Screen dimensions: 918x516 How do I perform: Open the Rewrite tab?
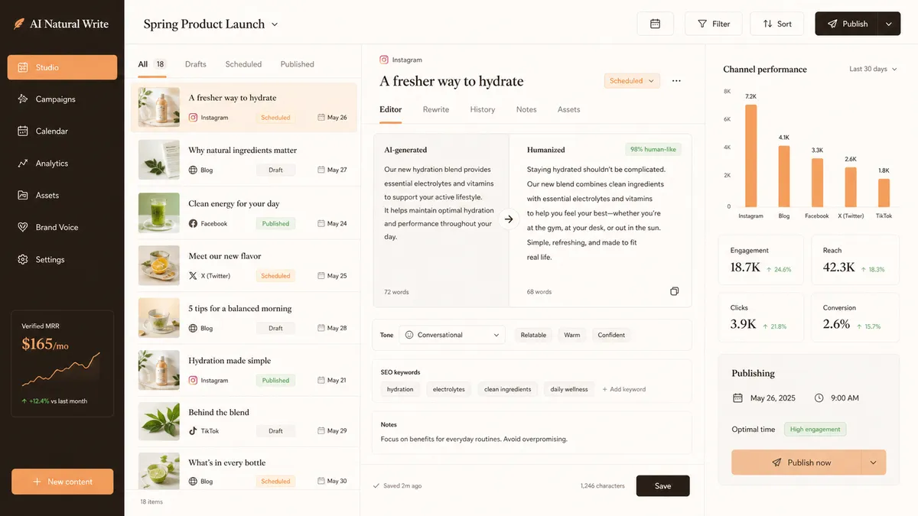click(x=436, y=109)
